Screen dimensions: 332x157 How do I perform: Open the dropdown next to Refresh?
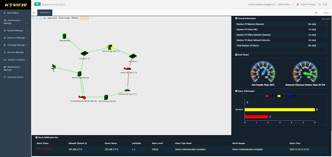click(x=91, y=18)
